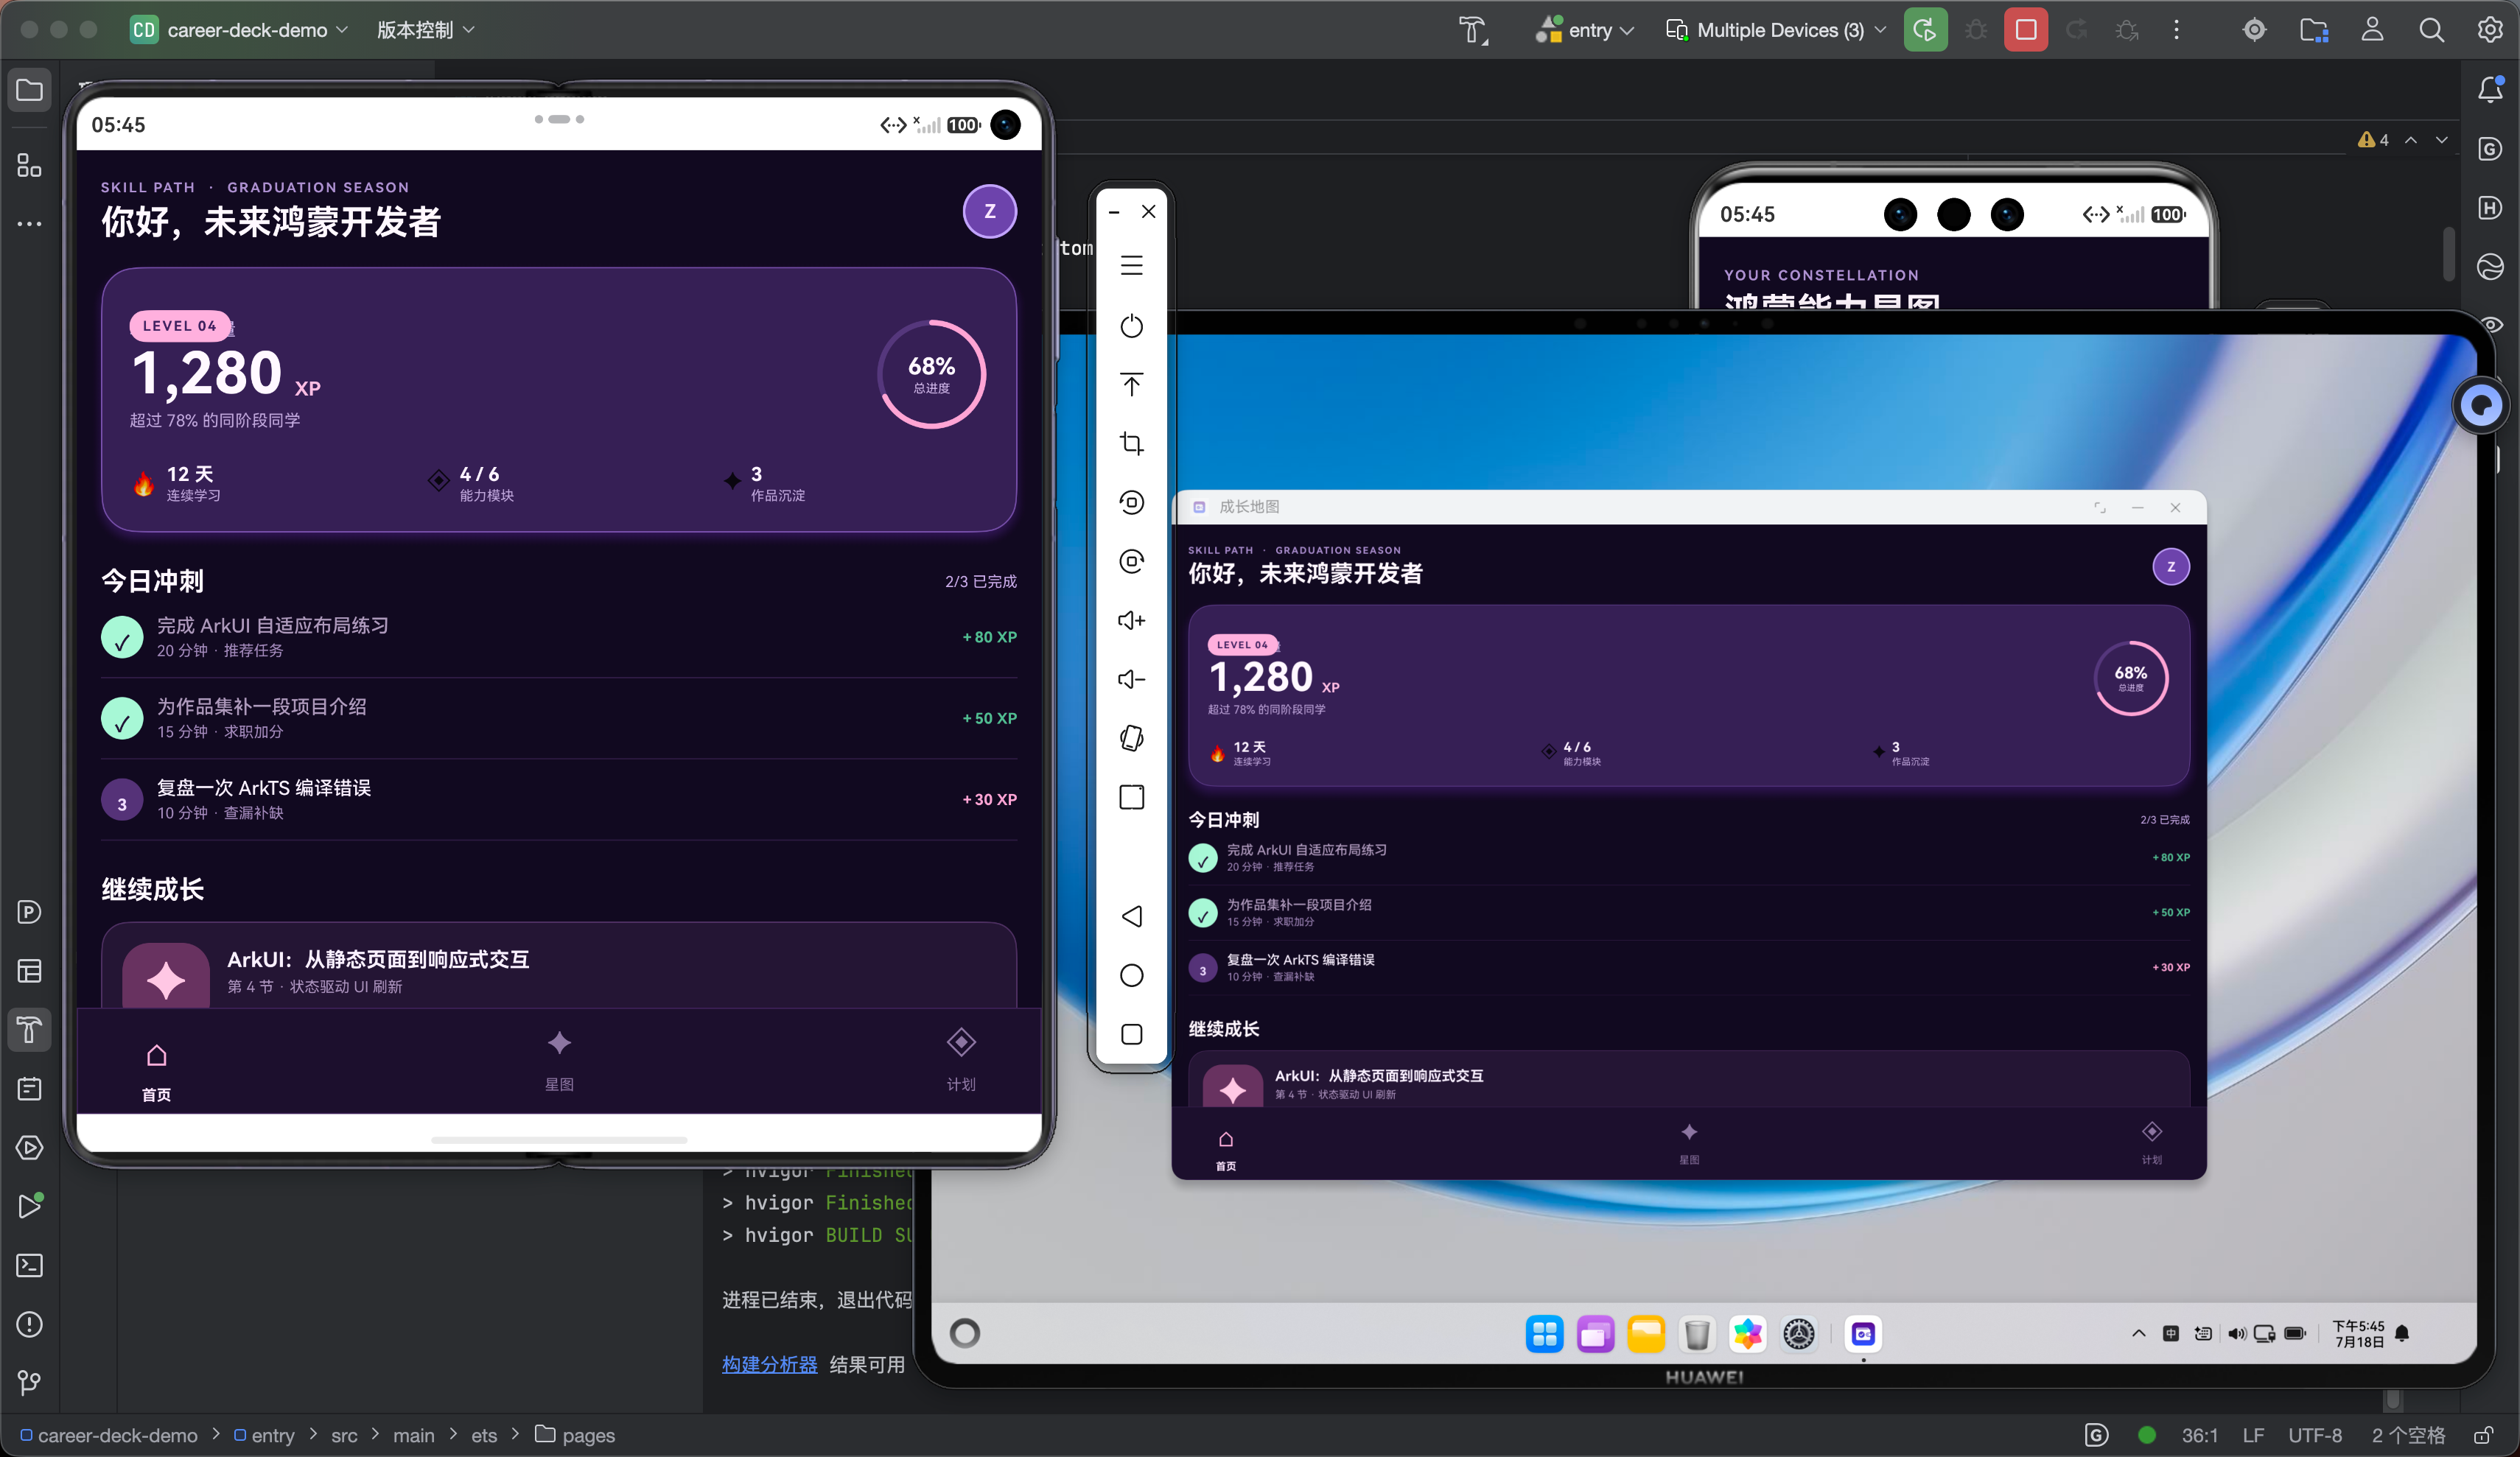Click emulator volume down icon
The height and width of the screenshot is (1457, 2520).
(x=1131, y=680)
